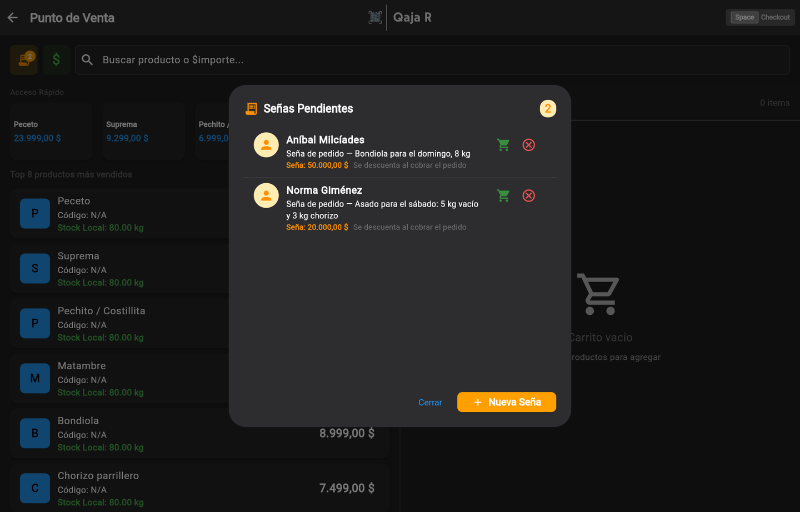Cancel Aníbal Milcíades seña
This screenshot has height=512, width=800.
[529, 145]
